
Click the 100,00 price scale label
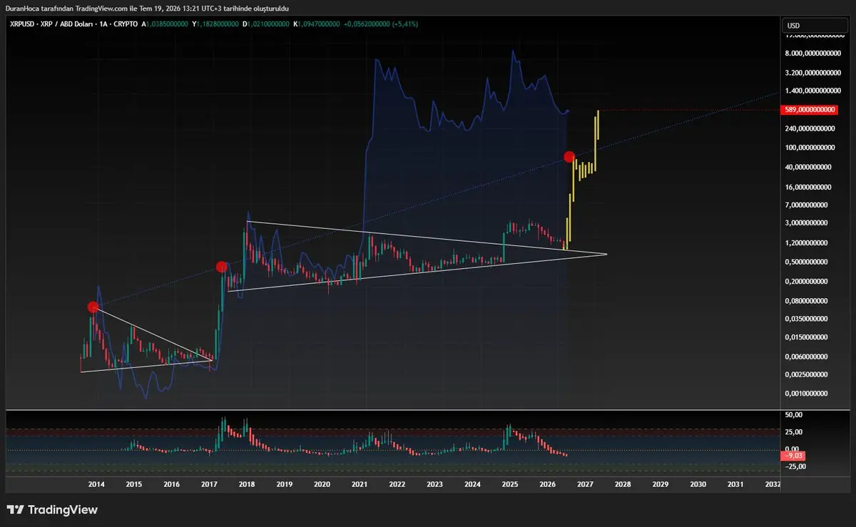coord(808,148)
